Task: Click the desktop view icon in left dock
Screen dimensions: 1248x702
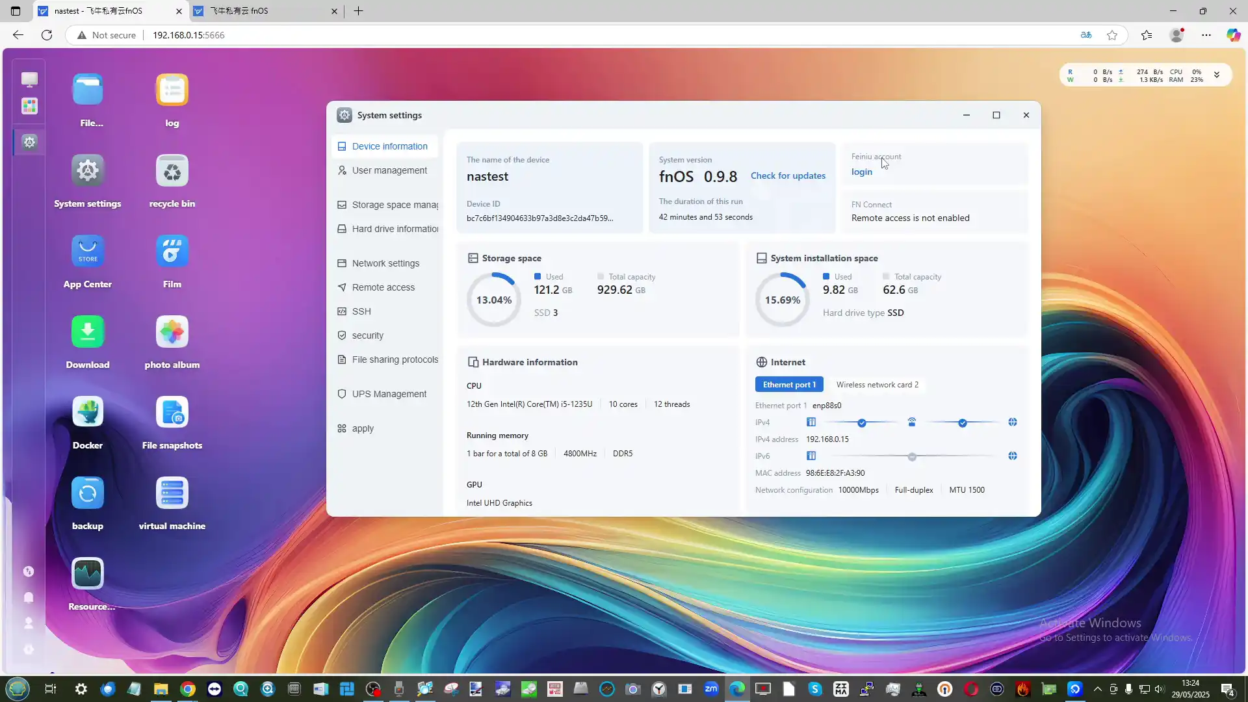Action: pos(29,79)
